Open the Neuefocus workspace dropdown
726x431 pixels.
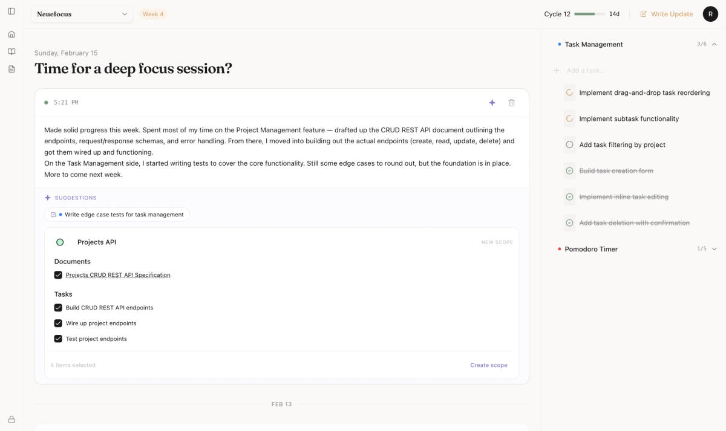coord(82,13)
